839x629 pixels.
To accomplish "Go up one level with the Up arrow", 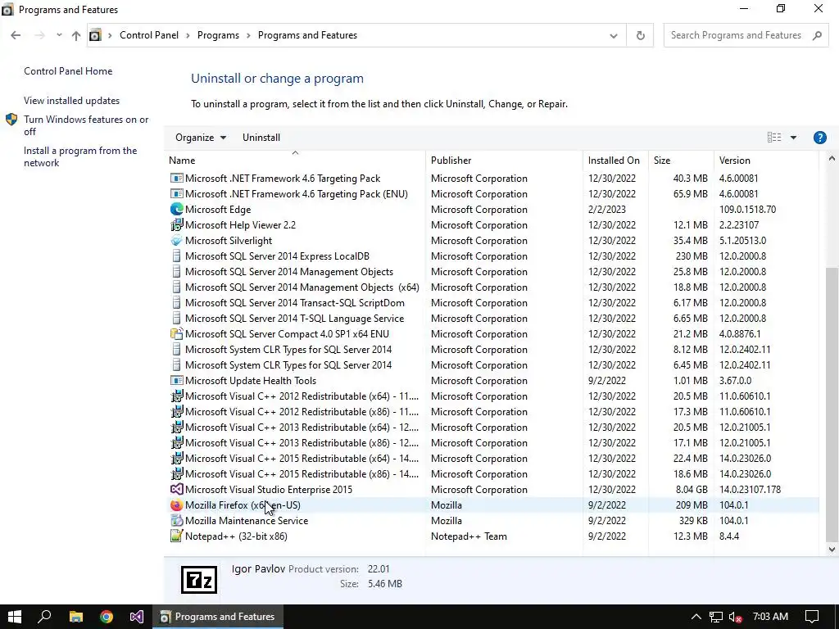I will tap(76, 35).
